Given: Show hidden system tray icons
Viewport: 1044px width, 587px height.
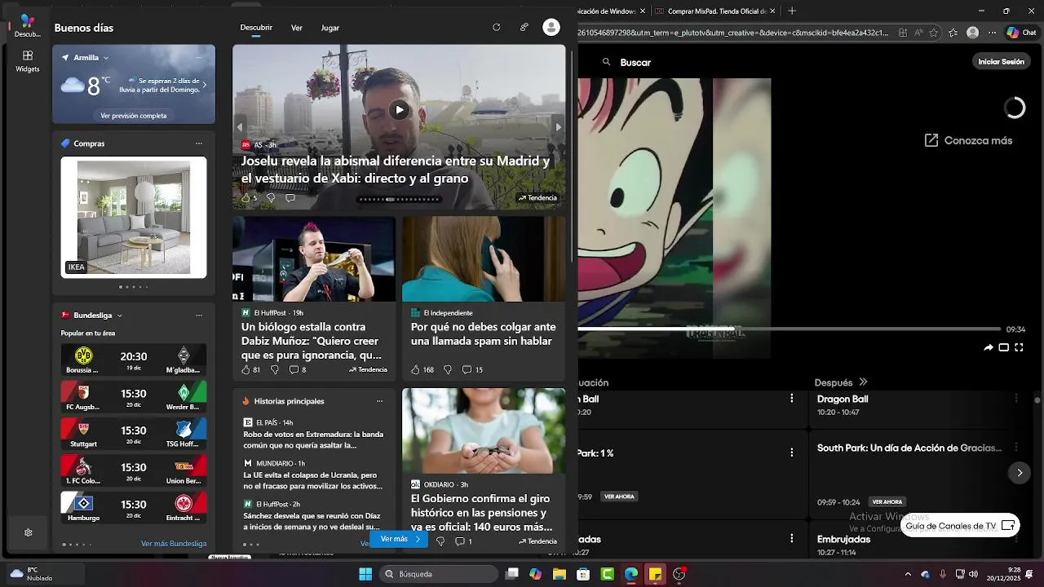Looking at the screenshot, I should point(908,574).
